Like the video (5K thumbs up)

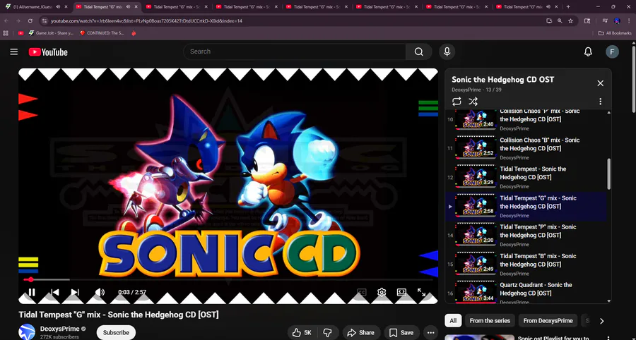(x=302, y=333)
